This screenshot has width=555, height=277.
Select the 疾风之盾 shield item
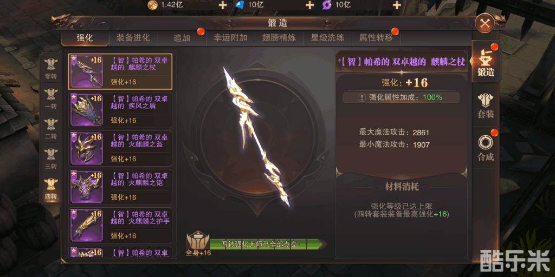[x=120, y=110]
